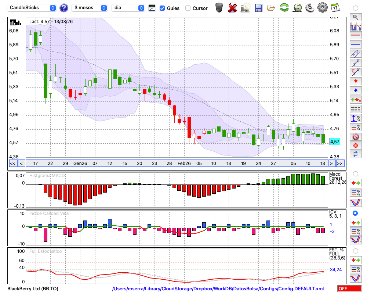This screenshot has height=294, width=367.
Task: Enable the Cursor checkbox
Action: 188,8
